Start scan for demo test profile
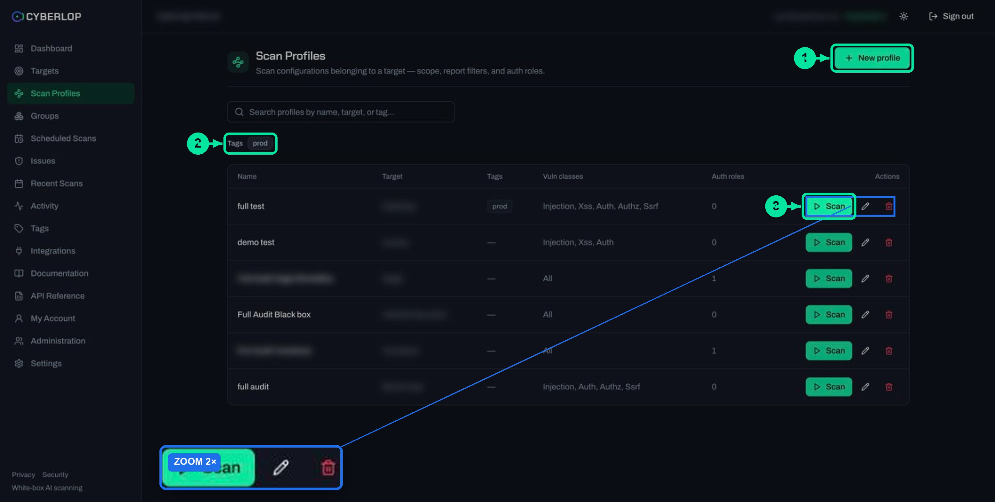The width and height of the screenshot is (995, 502). coord(829,242)
